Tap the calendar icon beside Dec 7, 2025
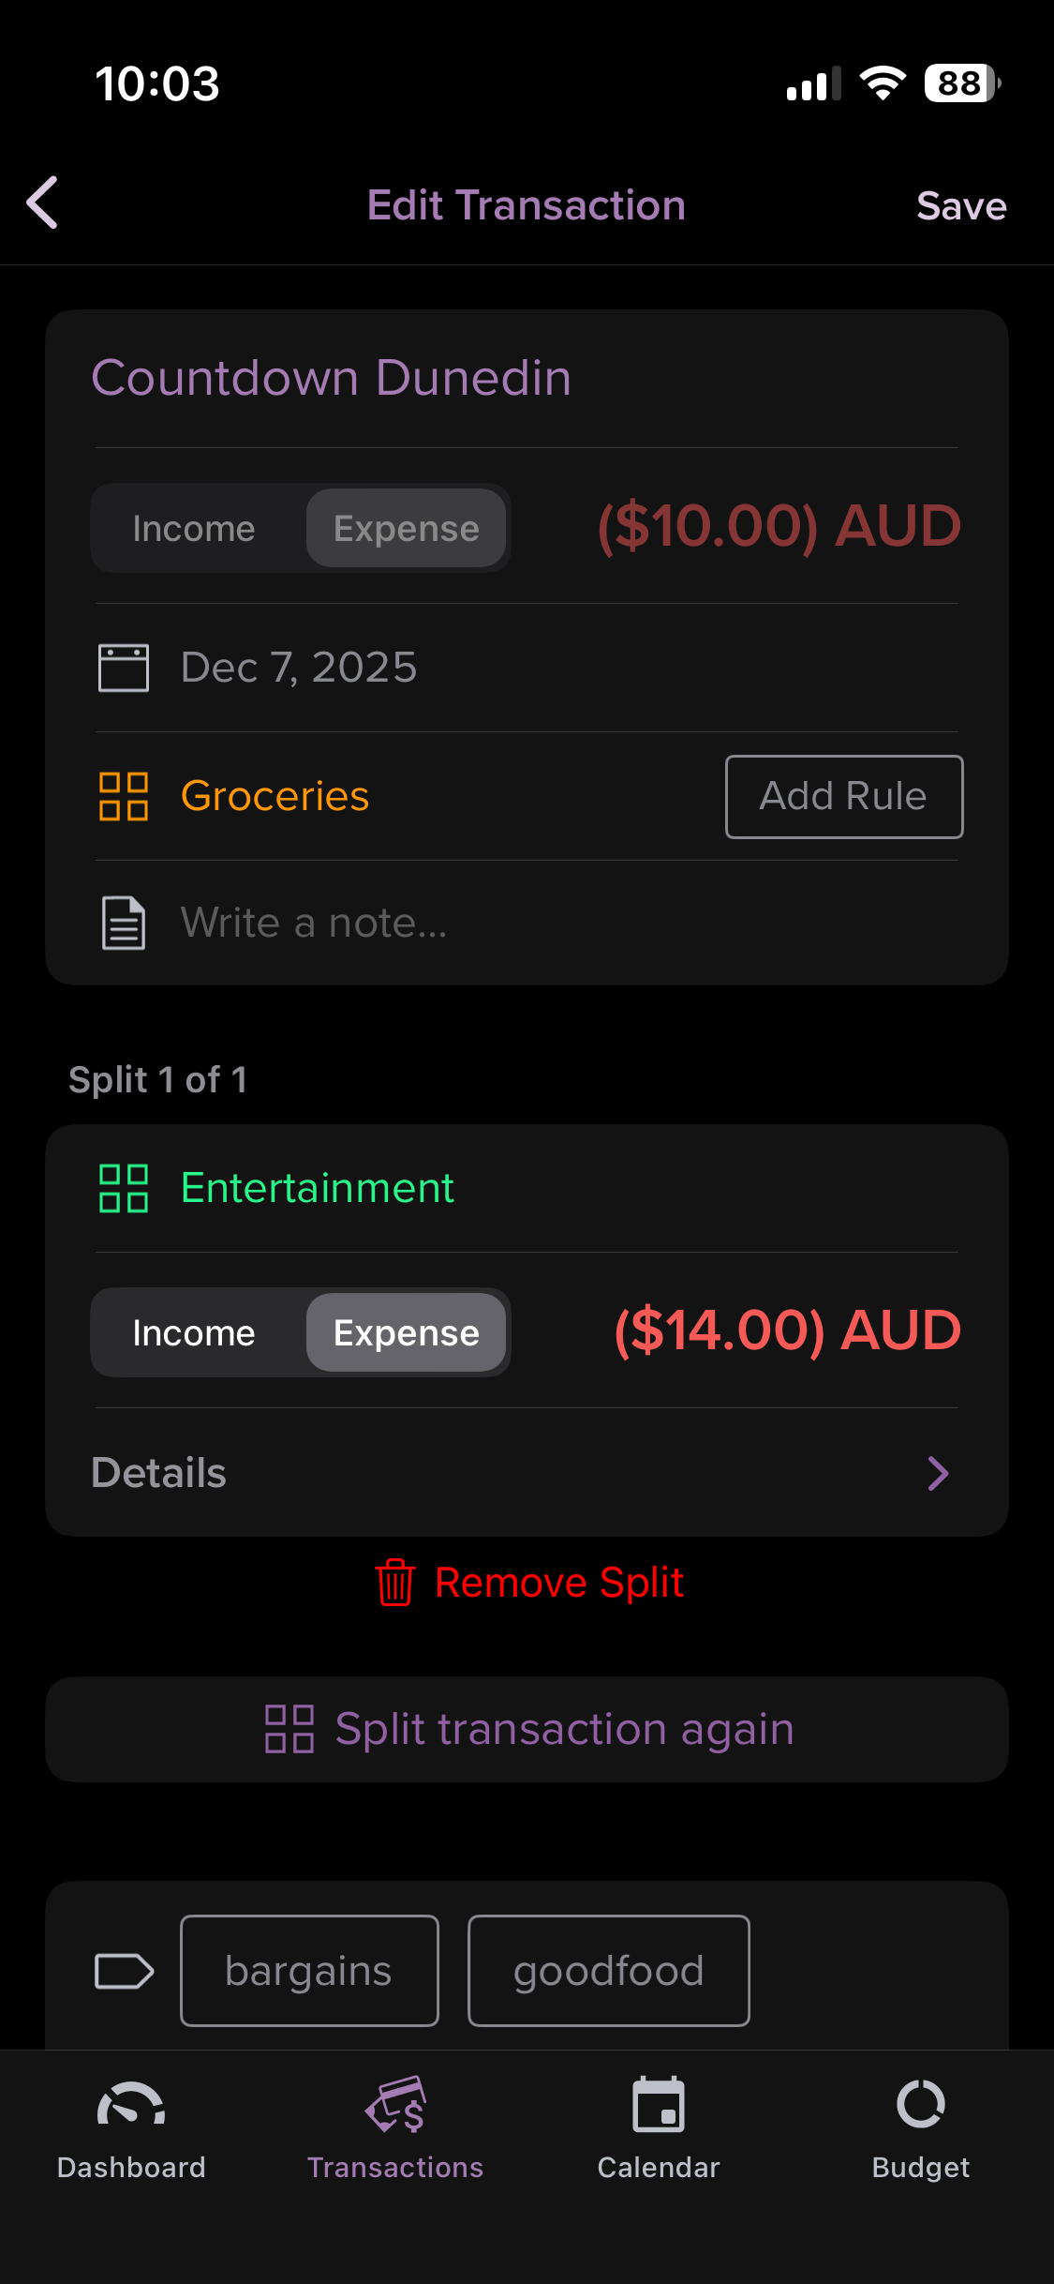This screenshot has width=1054, height=2284. 124,668
